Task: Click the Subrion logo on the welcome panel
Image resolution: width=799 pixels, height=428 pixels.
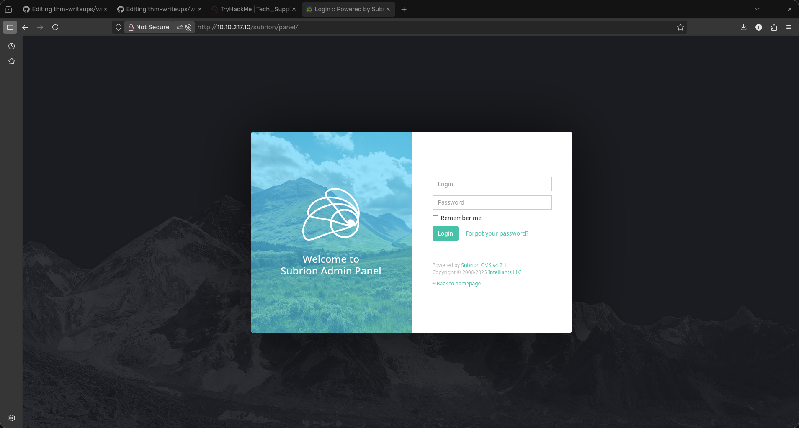Action: pyautogui.click(x=331, y=214)
